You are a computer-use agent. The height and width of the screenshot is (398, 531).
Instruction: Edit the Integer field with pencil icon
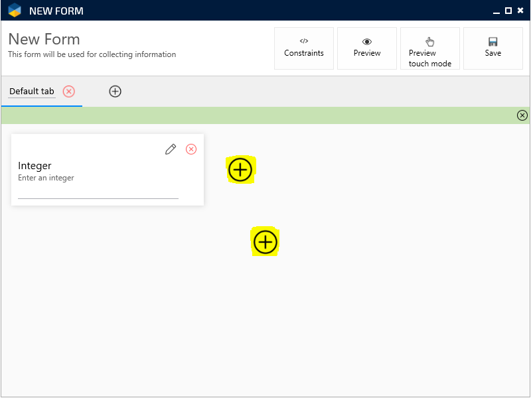click(x=171, y=149)
